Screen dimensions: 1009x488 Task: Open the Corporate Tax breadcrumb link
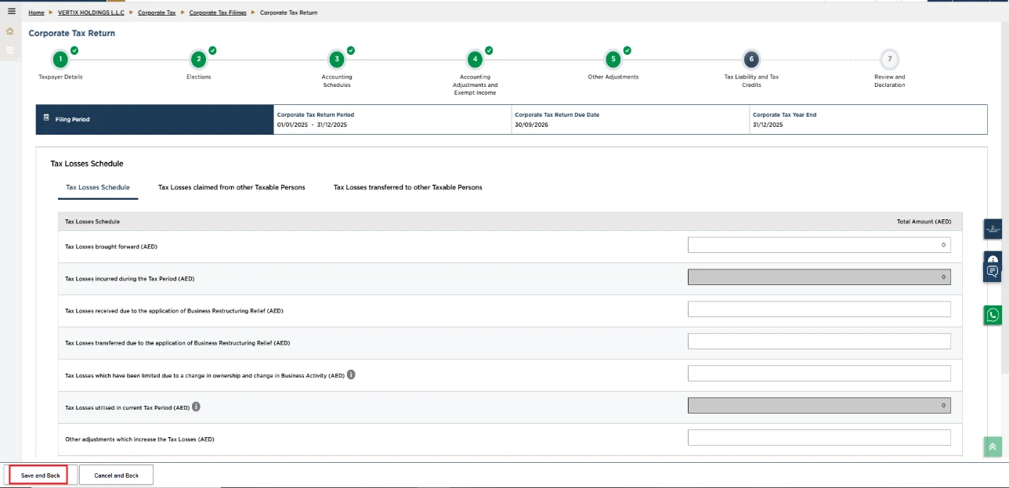[x=157, y=13]
